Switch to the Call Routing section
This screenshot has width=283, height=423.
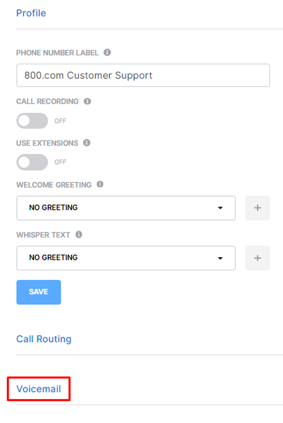pyautogui.click(x=44, y=339)
